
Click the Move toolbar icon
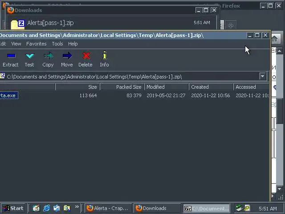(x=67, y=56)
